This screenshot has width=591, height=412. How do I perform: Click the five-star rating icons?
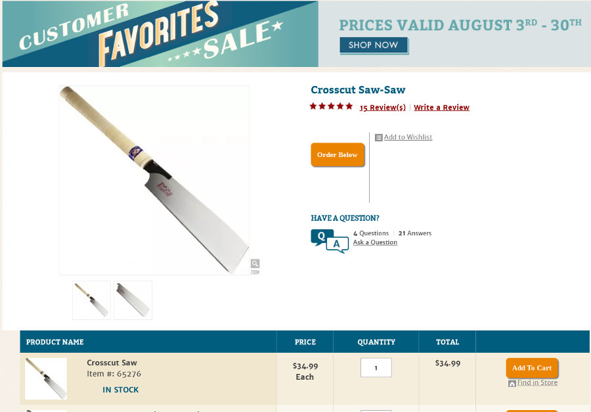coord(331,106)
